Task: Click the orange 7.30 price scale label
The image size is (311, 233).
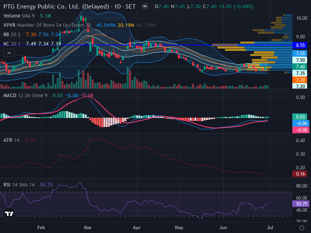Action: point(300,80)
